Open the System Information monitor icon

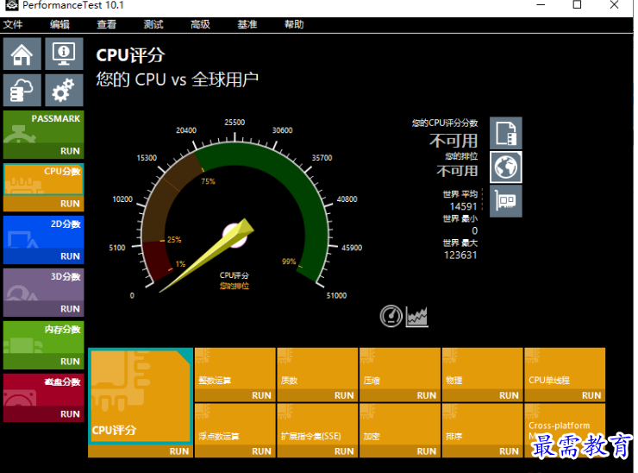point(64,54)
